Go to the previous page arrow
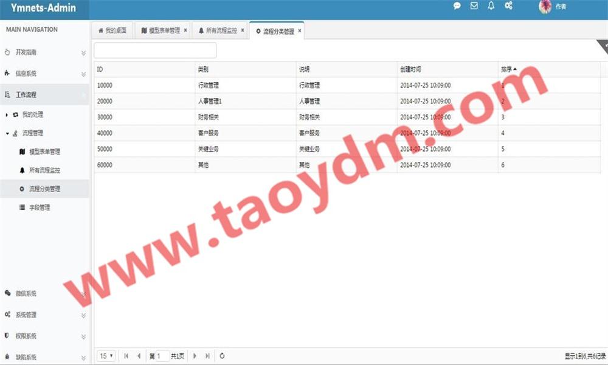 coord(139,356)
